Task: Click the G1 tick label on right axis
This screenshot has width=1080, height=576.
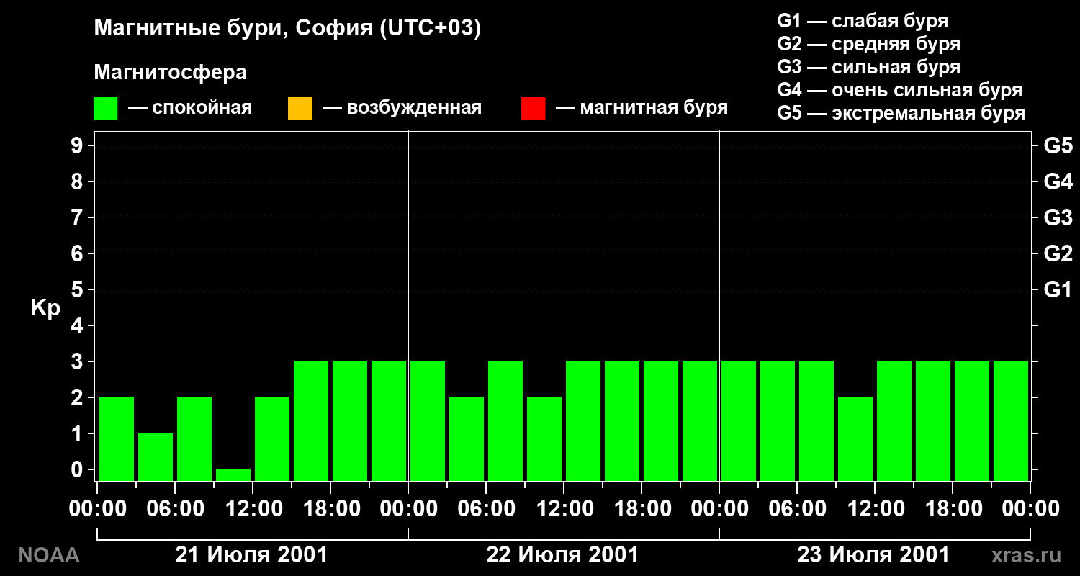Action: click(x=1058, y=289)
